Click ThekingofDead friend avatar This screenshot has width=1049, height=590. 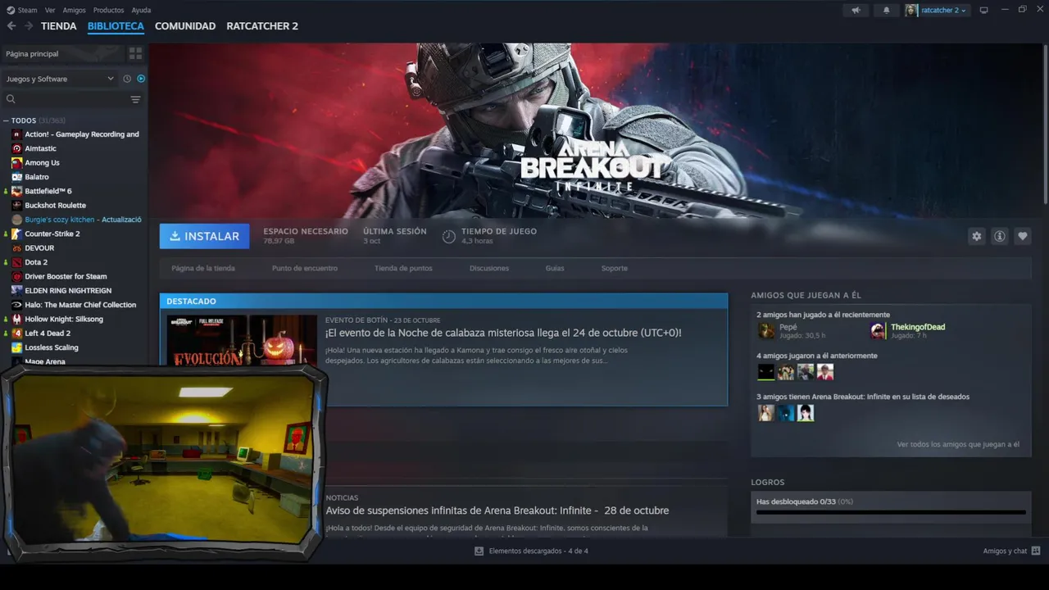878,330
